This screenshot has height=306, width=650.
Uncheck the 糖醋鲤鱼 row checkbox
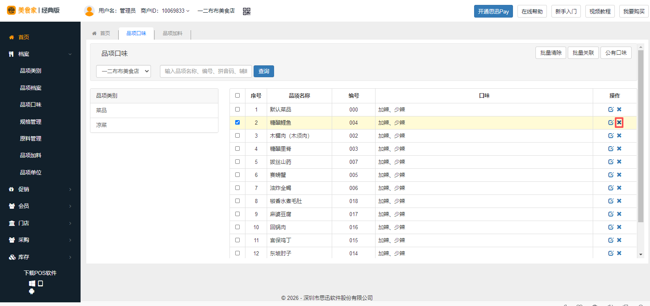[x=237, y=123]
